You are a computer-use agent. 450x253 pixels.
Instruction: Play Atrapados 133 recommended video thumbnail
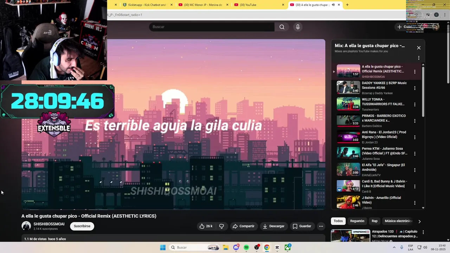point(351,236)
